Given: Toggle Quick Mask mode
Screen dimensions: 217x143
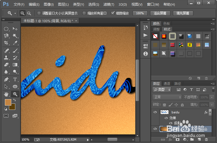Looking at the screenshot, I should (6, 116).
